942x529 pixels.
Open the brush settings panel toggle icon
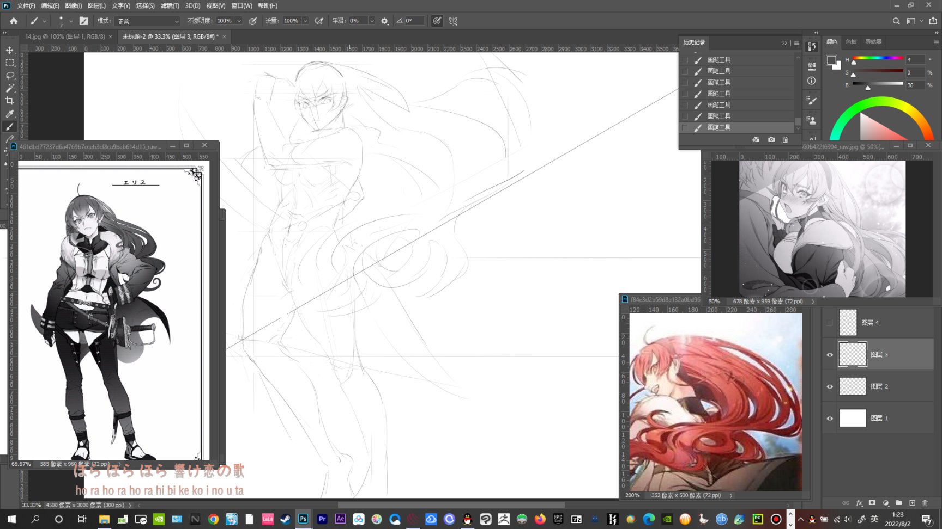83,21
